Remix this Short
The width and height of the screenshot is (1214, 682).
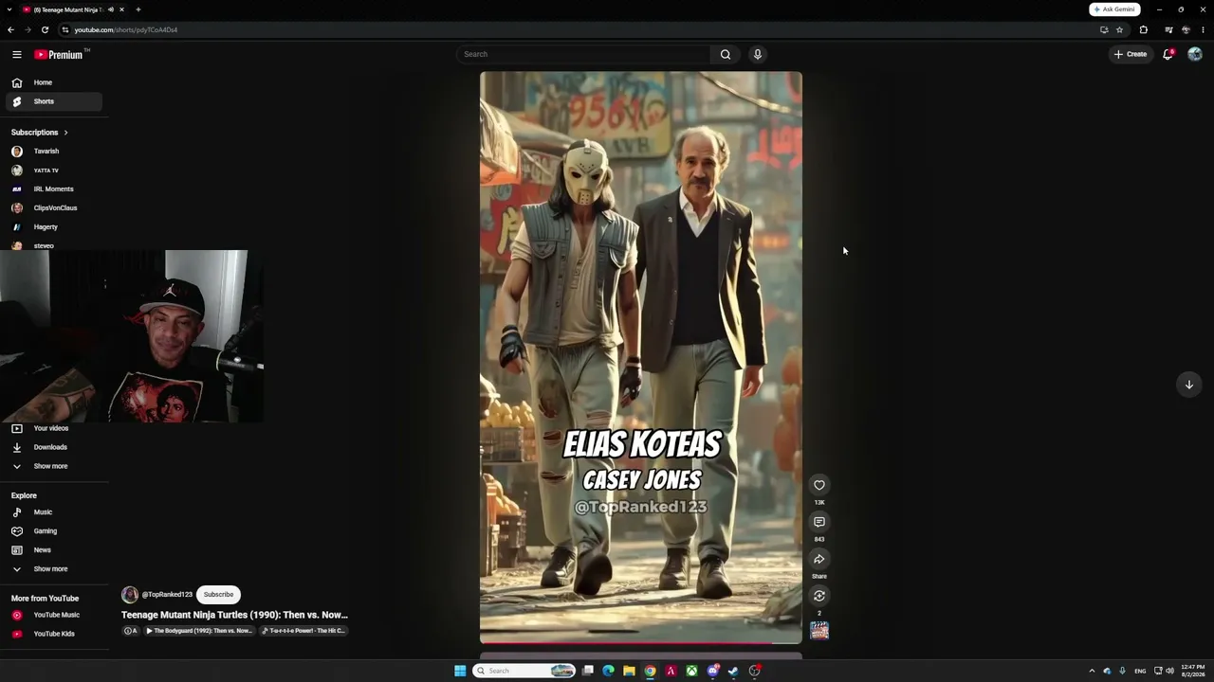pos(819,596)
